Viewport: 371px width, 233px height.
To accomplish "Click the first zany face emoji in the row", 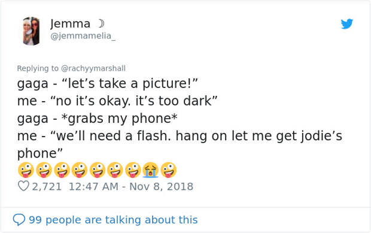I will [26, 170].
